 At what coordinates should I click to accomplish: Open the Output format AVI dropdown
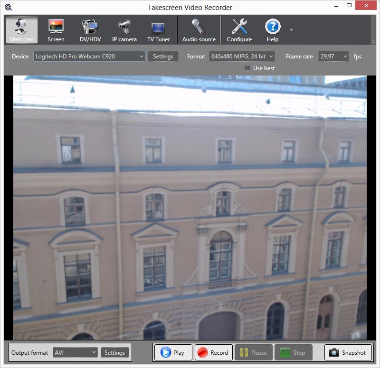click(x=75, y=352)
